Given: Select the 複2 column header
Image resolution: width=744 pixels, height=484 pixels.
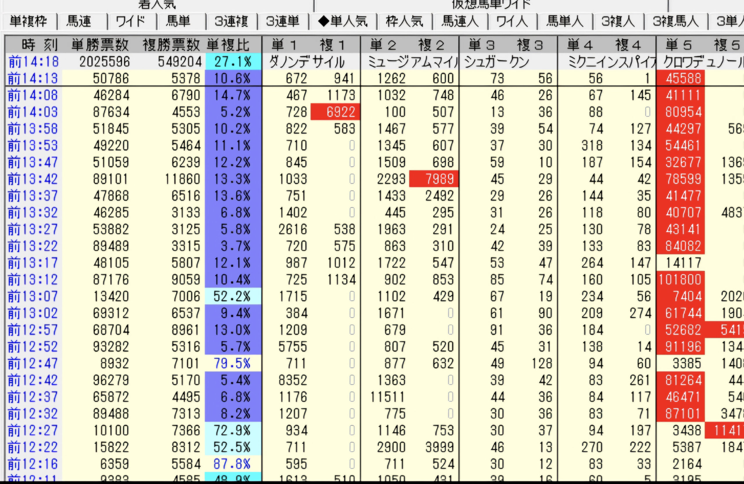Looking at the screenshot, I should point(431,45).
